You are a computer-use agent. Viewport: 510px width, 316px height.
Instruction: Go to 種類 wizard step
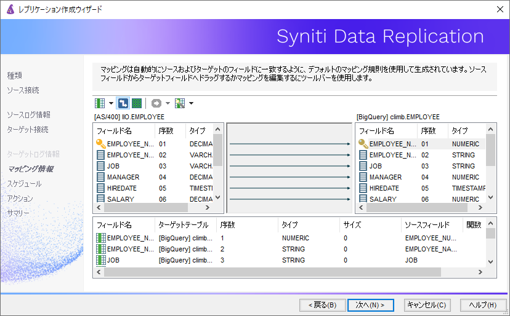pyautogui.click(x=15, y=76)
